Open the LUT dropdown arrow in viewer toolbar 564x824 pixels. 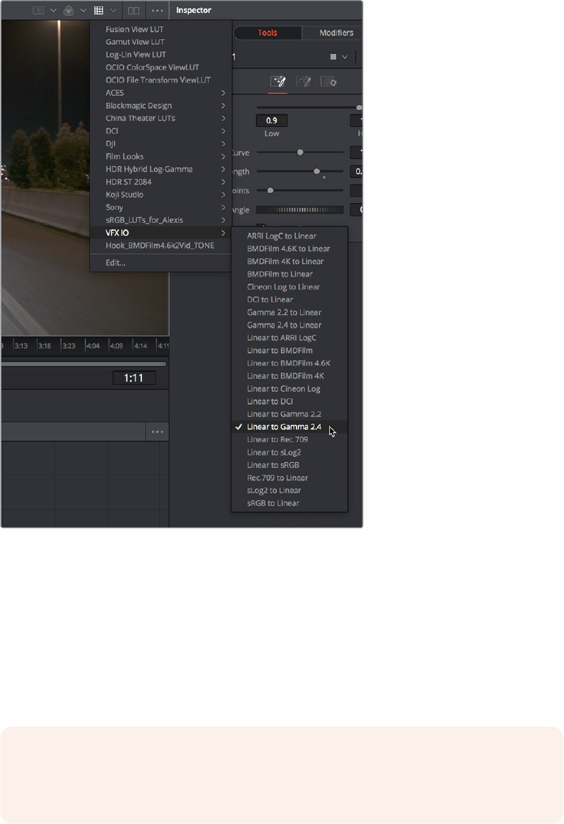pyautogui.click(x=53, y=11)
